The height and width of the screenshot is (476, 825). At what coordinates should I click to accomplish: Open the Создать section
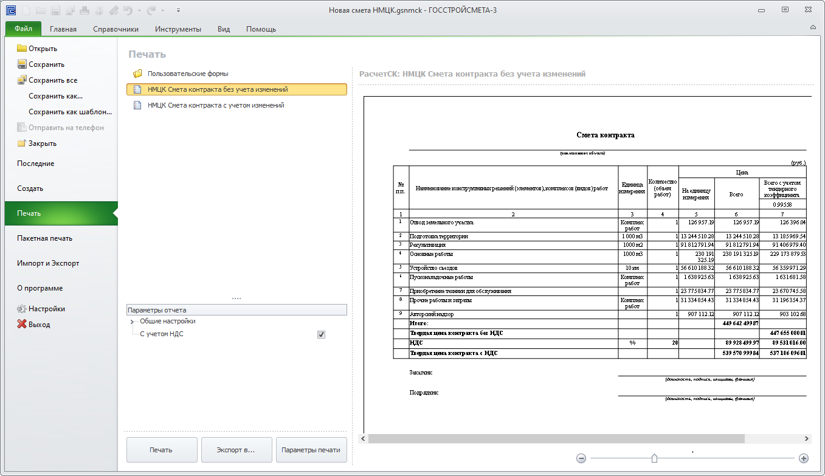[x=30, y=188]
